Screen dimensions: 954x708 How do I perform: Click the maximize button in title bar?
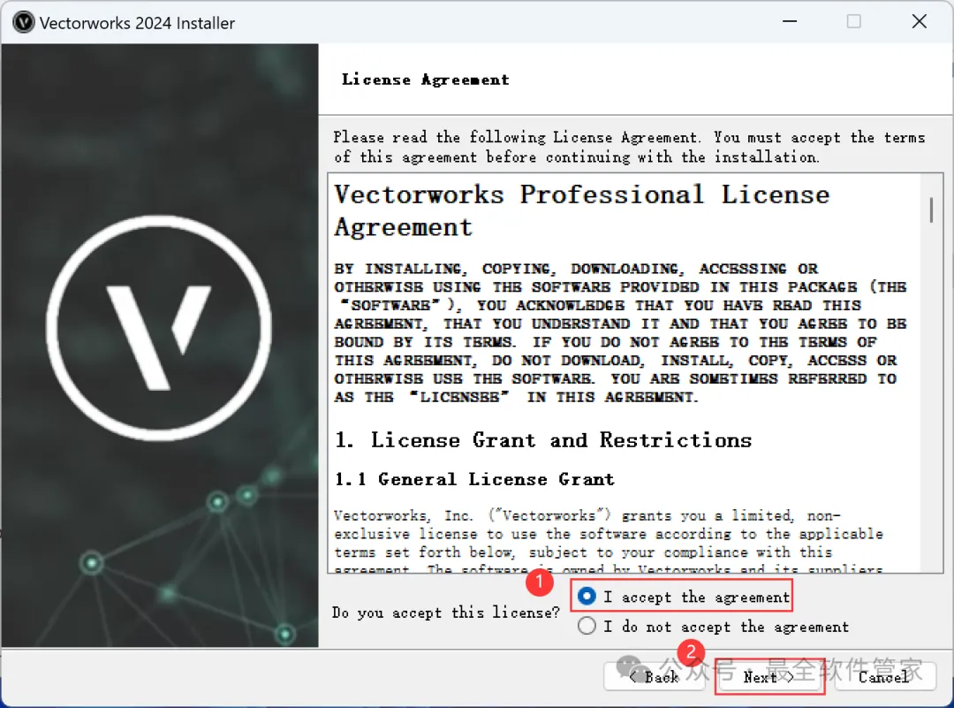853,21
